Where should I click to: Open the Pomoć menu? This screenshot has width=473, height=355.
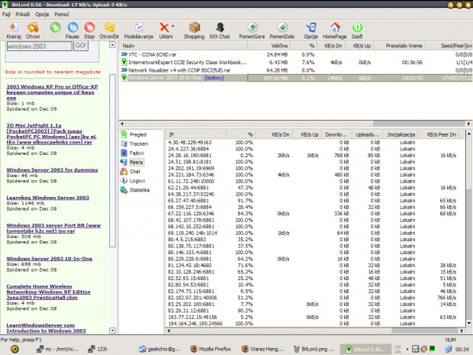click(x=62, y=15)
